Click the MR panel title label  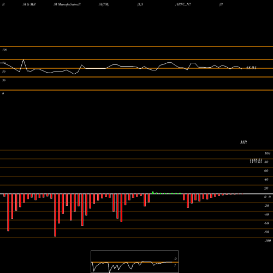click(x=244, y=142)
